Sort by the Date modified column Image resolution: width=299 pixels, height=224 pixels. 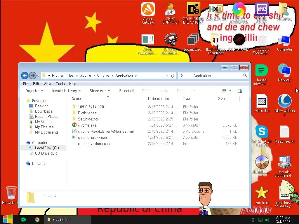[x=164, y=99]
